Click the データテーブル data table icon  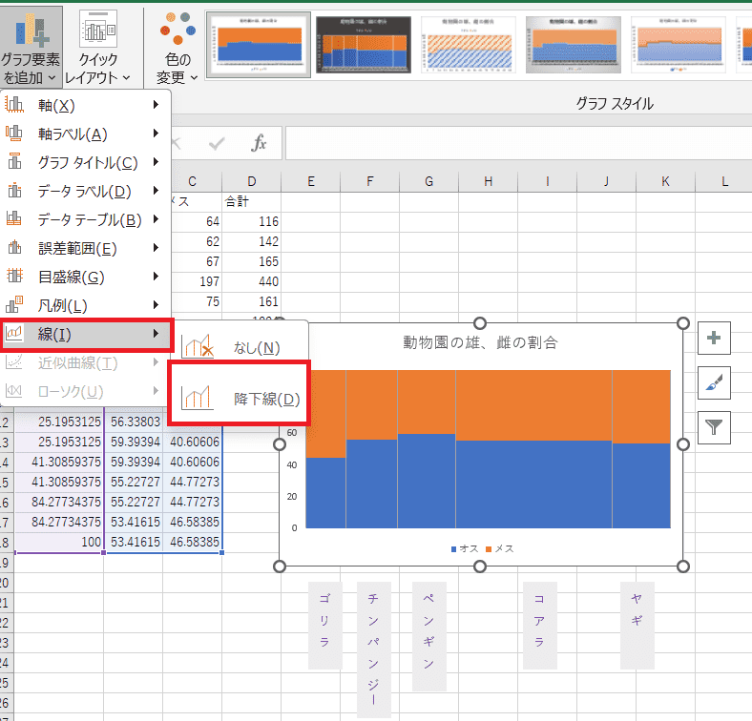click(14, 218)
